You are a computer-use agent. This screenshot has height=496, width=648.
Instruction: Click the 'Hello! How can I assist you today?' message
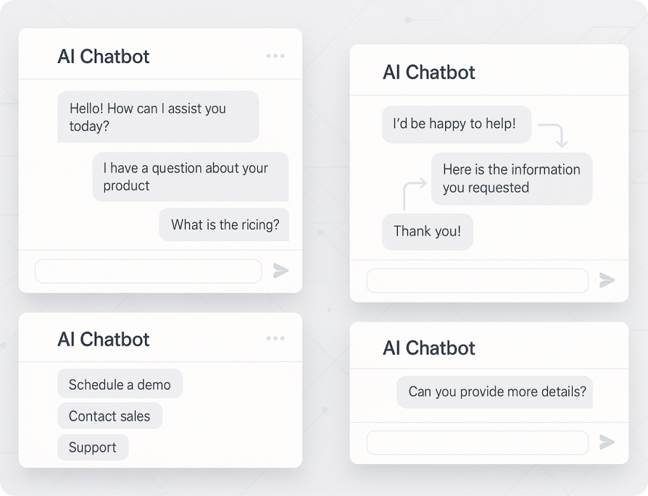coord(158,117)
